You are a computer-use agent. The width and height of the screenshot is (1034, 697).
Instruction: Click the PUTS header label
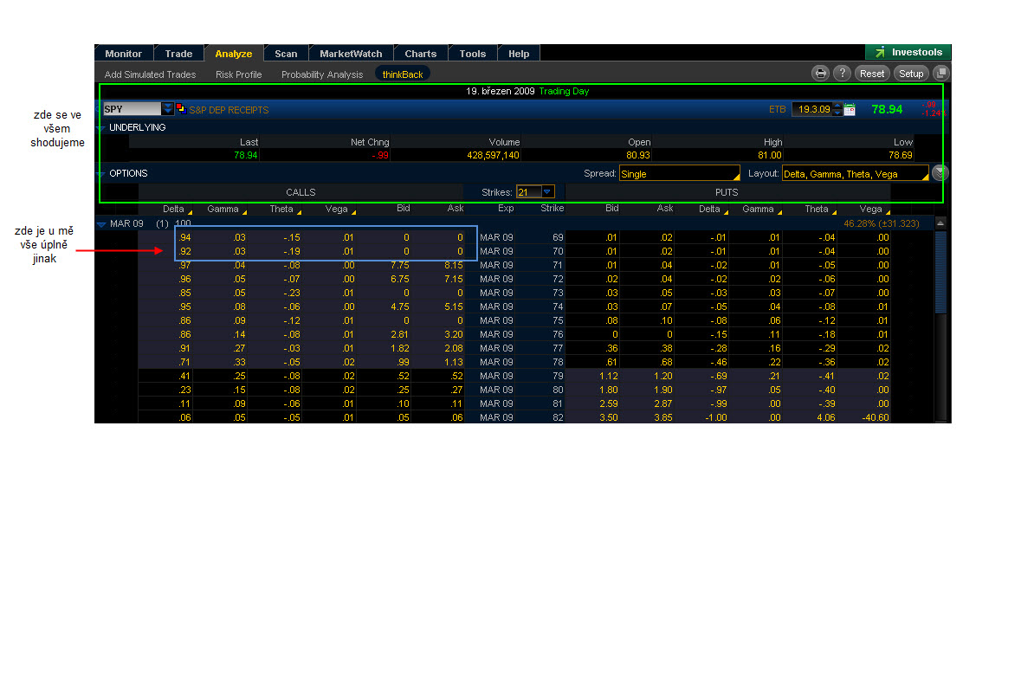[727, 192]
